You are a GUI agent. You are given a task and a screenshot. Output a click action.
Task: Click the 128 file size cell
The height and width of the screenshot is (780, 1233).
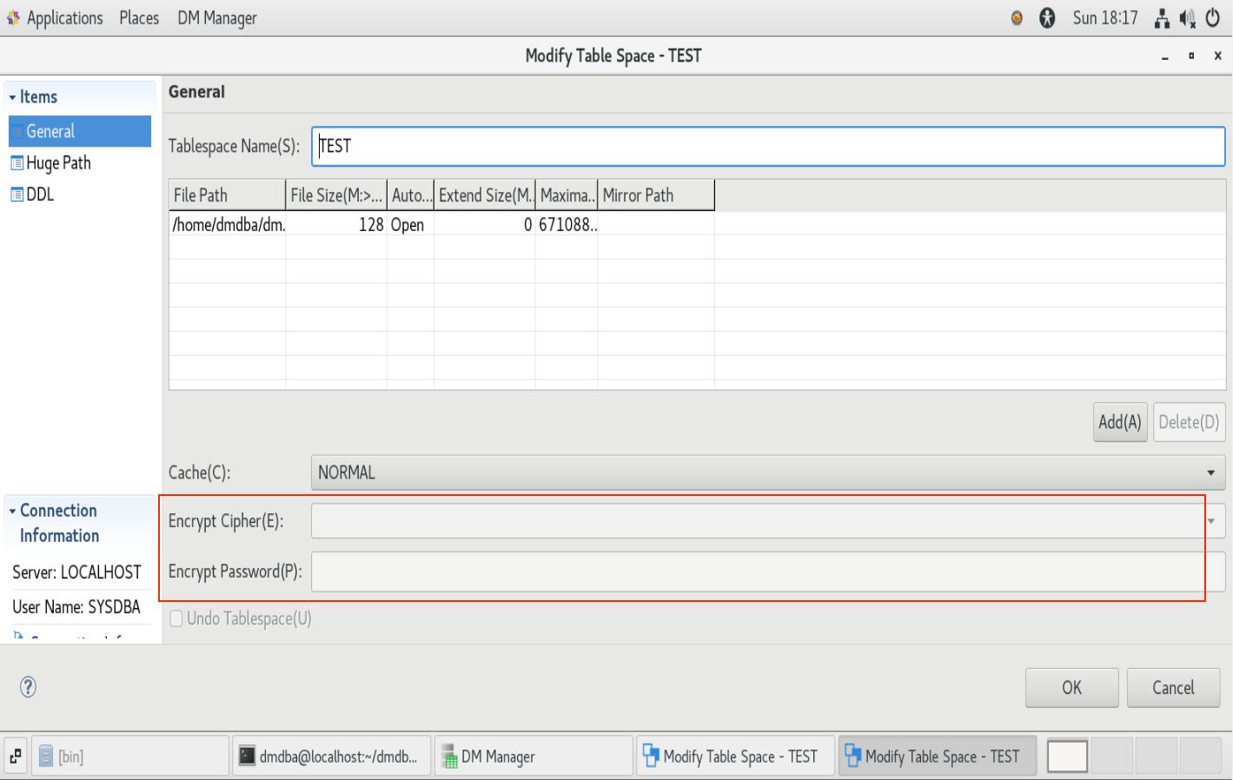click(x=336, y=225)
